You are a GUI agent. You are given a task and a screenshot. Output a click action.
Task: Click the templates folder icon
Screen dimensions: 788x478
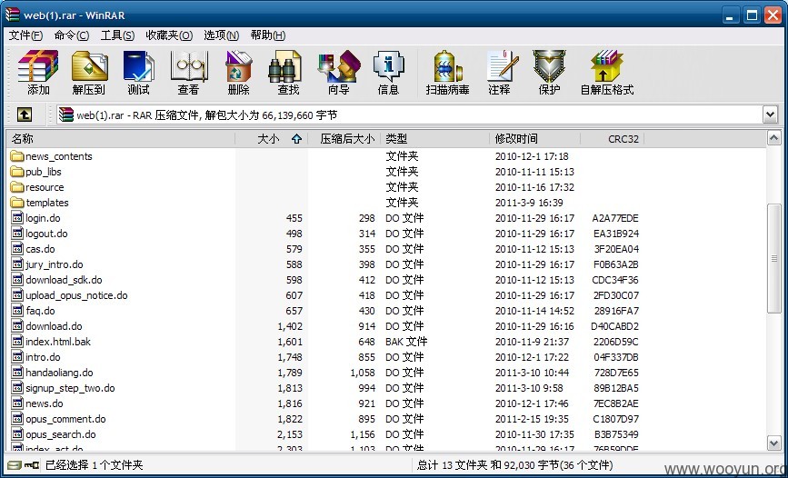(17, 203)
